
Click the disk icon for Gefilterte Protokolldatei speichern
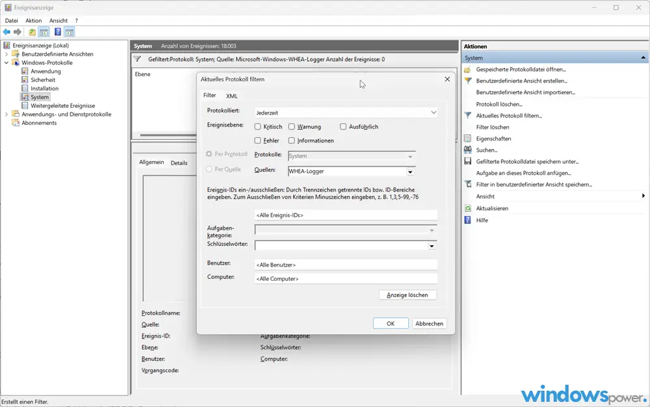click(x=467, y=162)
